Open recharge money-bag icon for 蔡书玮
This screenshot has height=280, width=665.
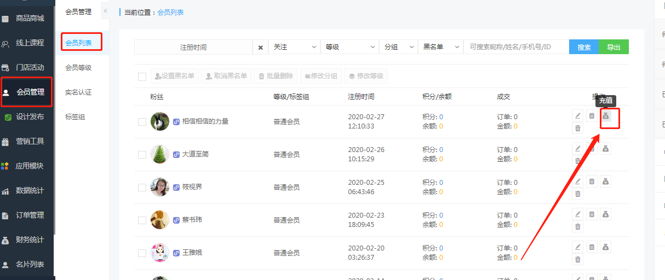click(605, 214)
